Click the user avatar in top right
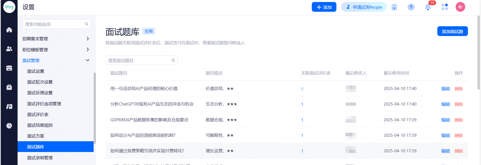The height and width of the screenshot is (165, 481). pos(460,7)
